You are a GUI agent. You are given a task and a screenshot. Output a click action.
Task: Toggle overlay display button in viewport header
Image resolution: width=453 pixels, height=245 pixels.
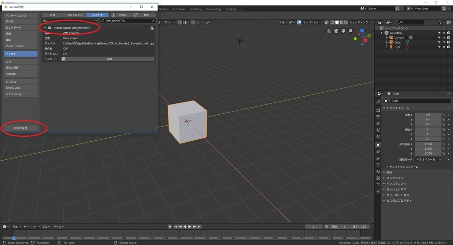tap(299, 22)
